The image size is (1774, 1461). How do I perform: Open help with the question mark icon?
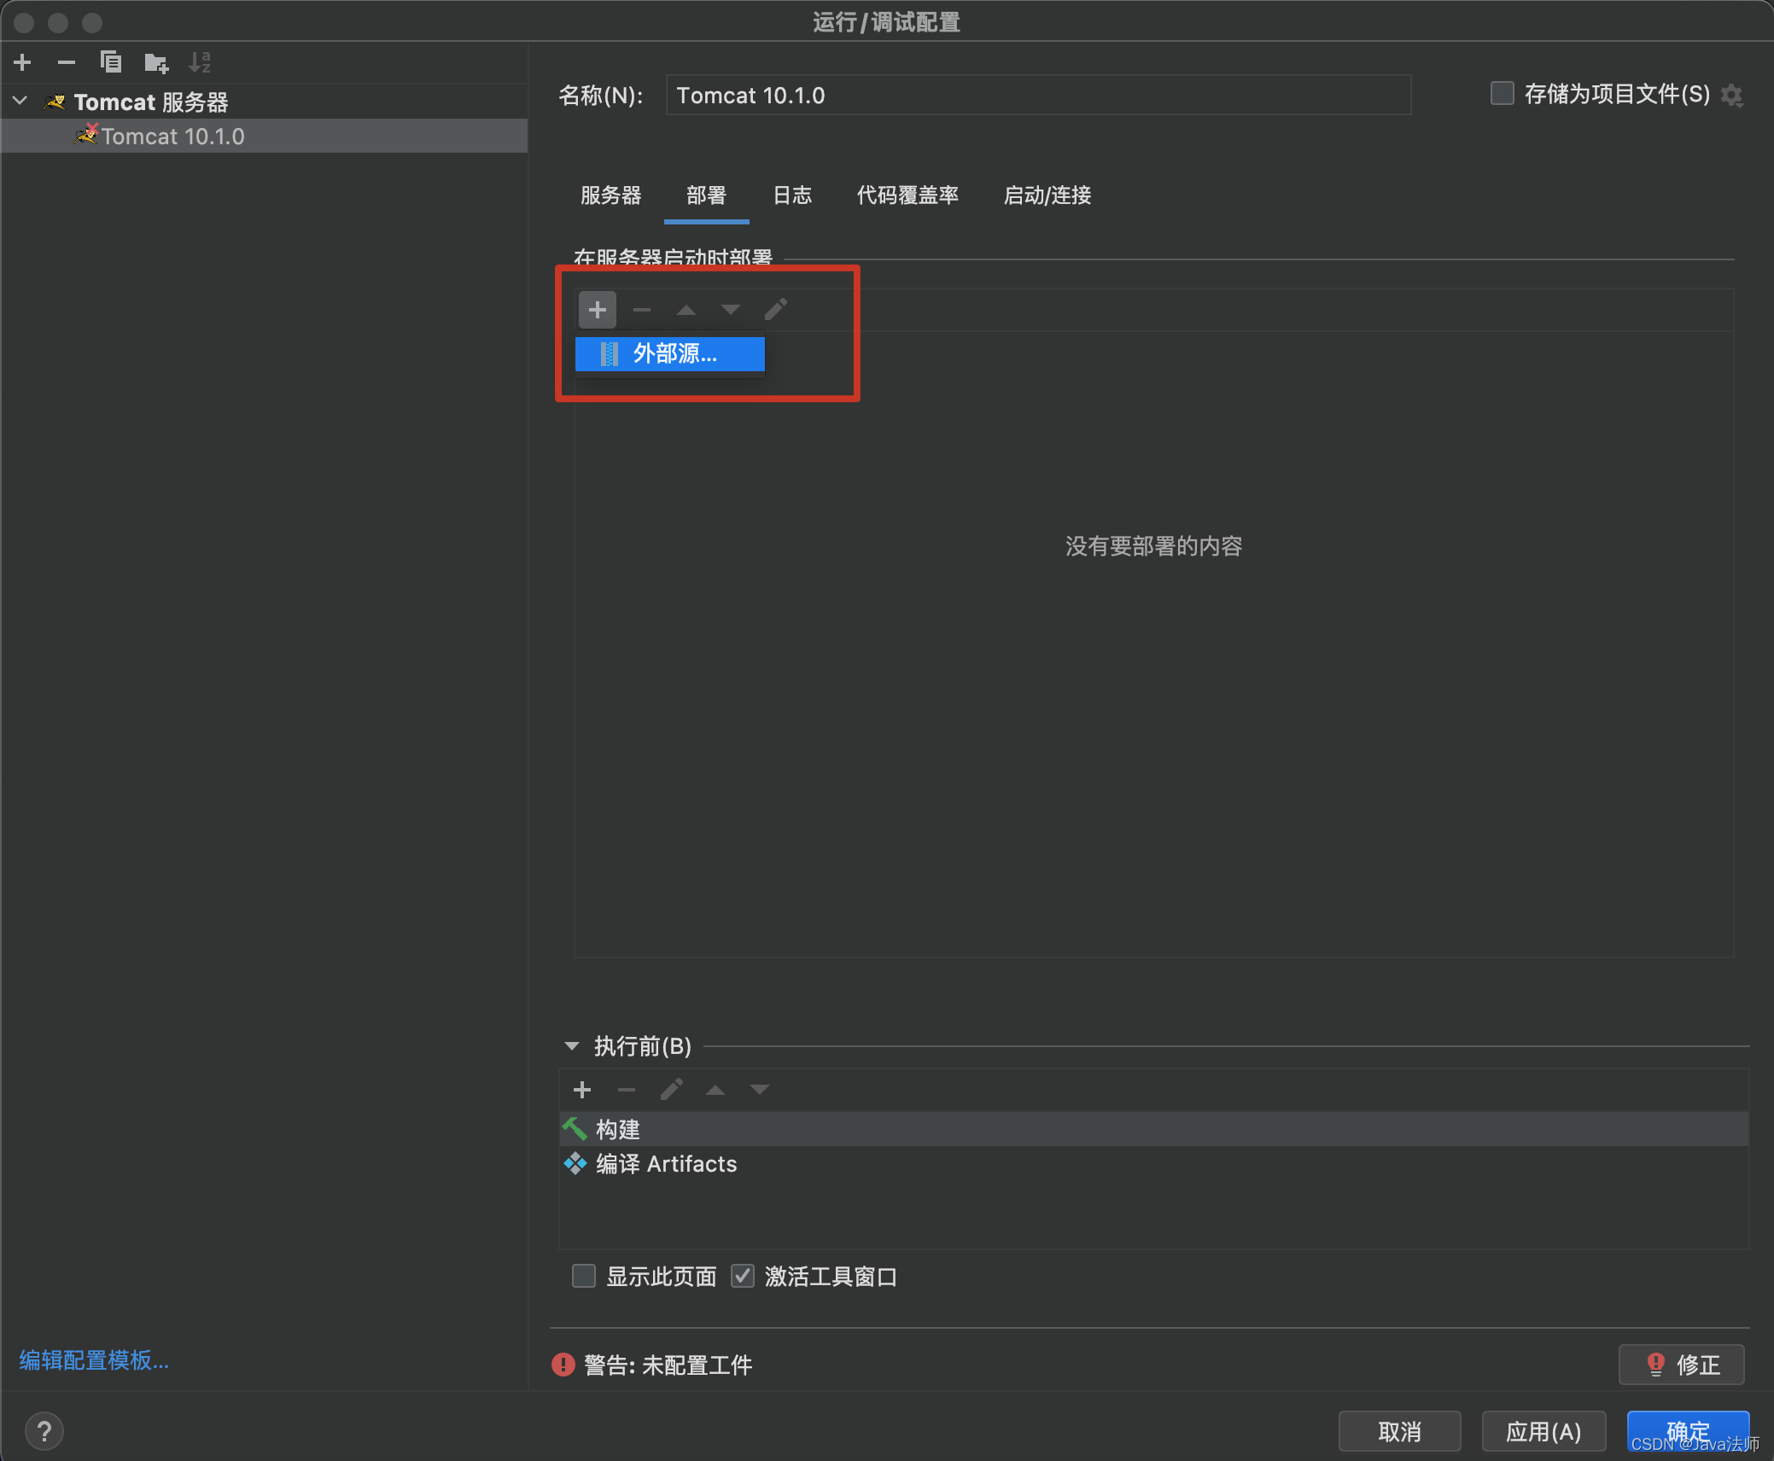tap(44, 1431)
